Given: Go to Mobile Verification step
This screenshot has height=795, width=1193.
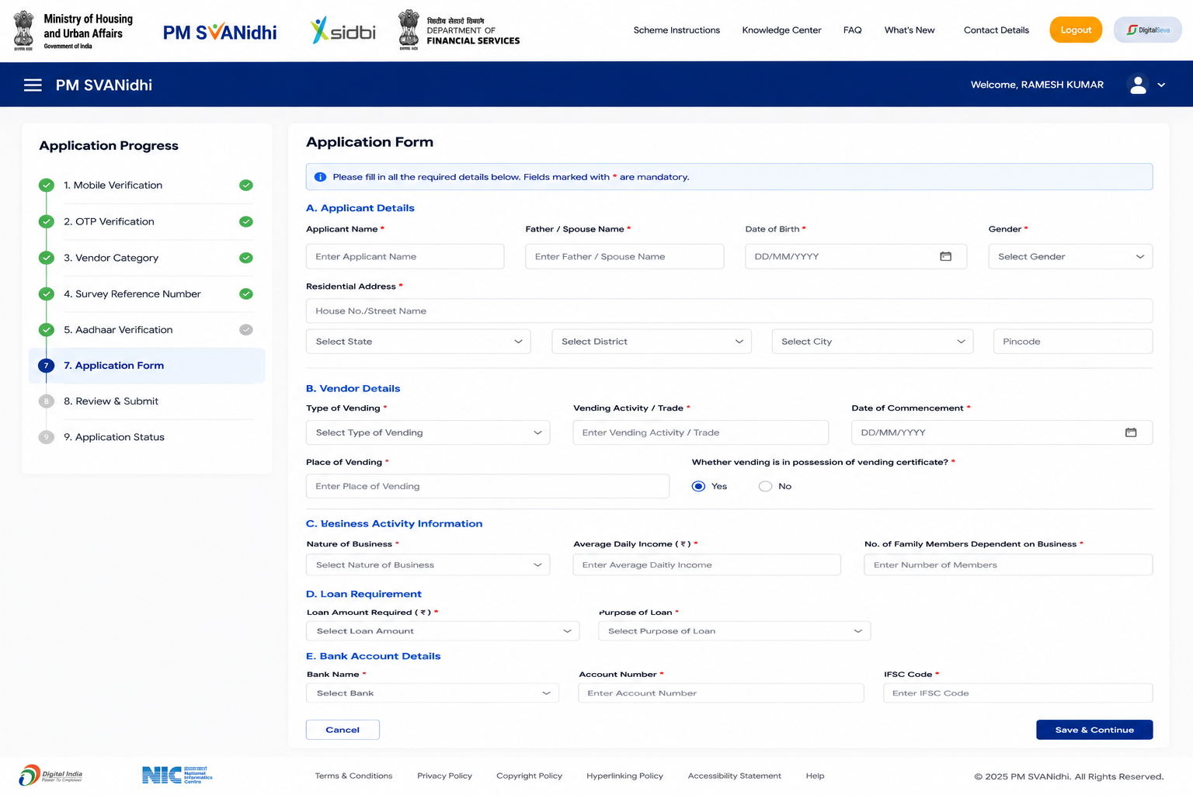Looking at the screenshot, I should pyautogui.click(x=113, y=186).
